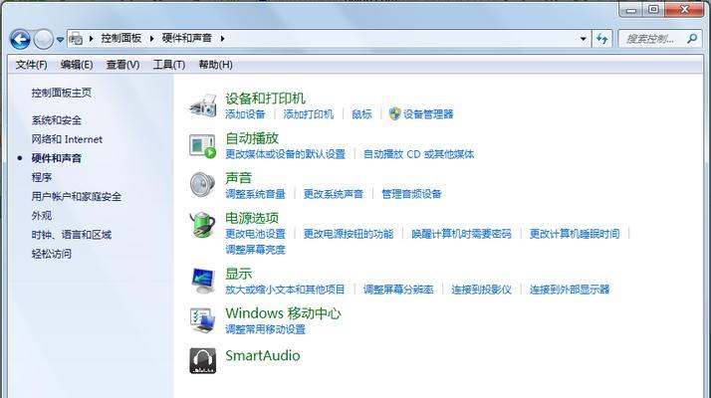Expand the arrow before 控制面板 breadcrumb

[92, 39]
